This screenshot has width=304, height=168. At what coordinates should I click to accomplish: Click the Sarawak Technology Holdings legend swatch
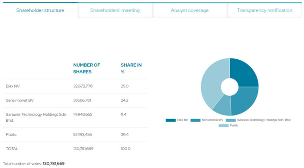231,120
